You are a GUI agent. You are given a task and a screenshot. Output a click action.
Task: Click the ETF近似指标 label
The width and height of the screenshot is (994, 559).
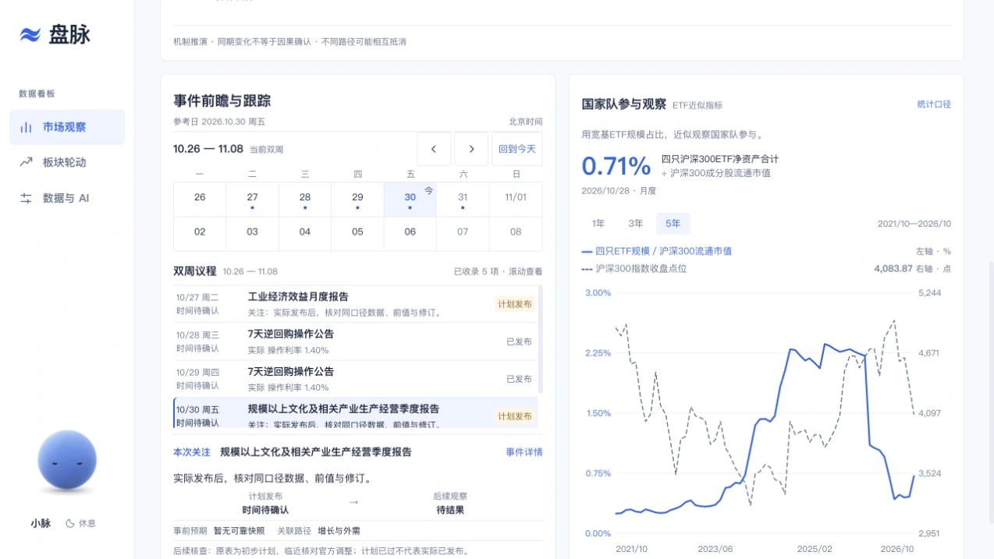pyautogui.click(x=698, y=105)
